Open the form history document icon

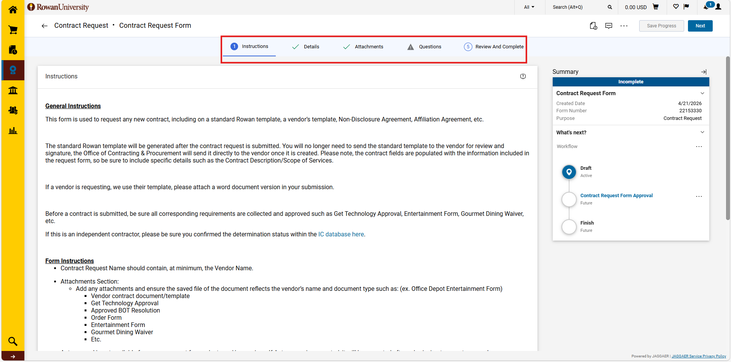coord(593,26)
